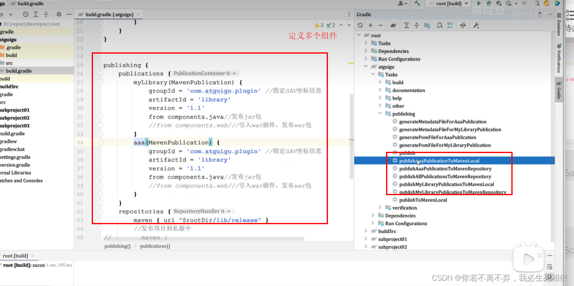Image resolution: width=574 pixels, height=286 pixels.
Task: Open Gradle build tool settings wrench
Action: pos(476,25)
